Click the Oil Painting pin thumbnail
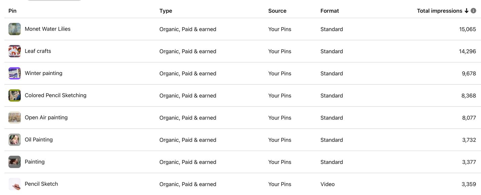This screenshot has width=481, height=195. click(x=14, y=140)
